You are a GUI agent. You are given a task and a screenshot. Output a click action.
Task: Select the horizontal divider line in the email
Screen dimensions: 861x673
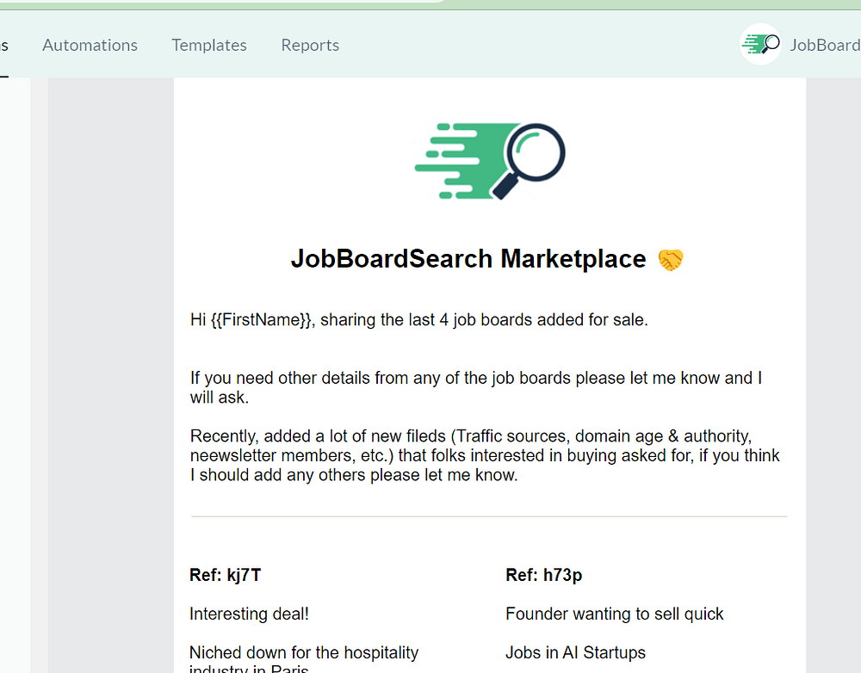tap(489, 516)
